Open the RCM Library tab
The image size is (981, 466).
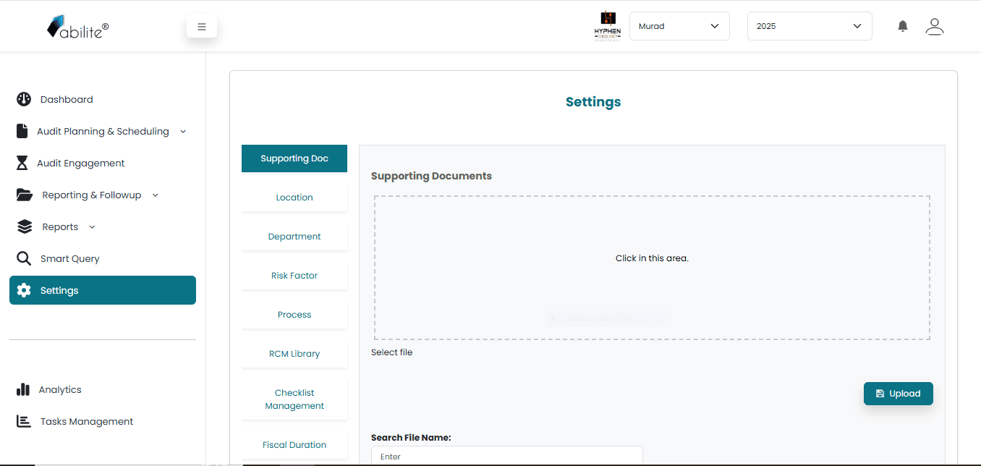tap(294, 354)
